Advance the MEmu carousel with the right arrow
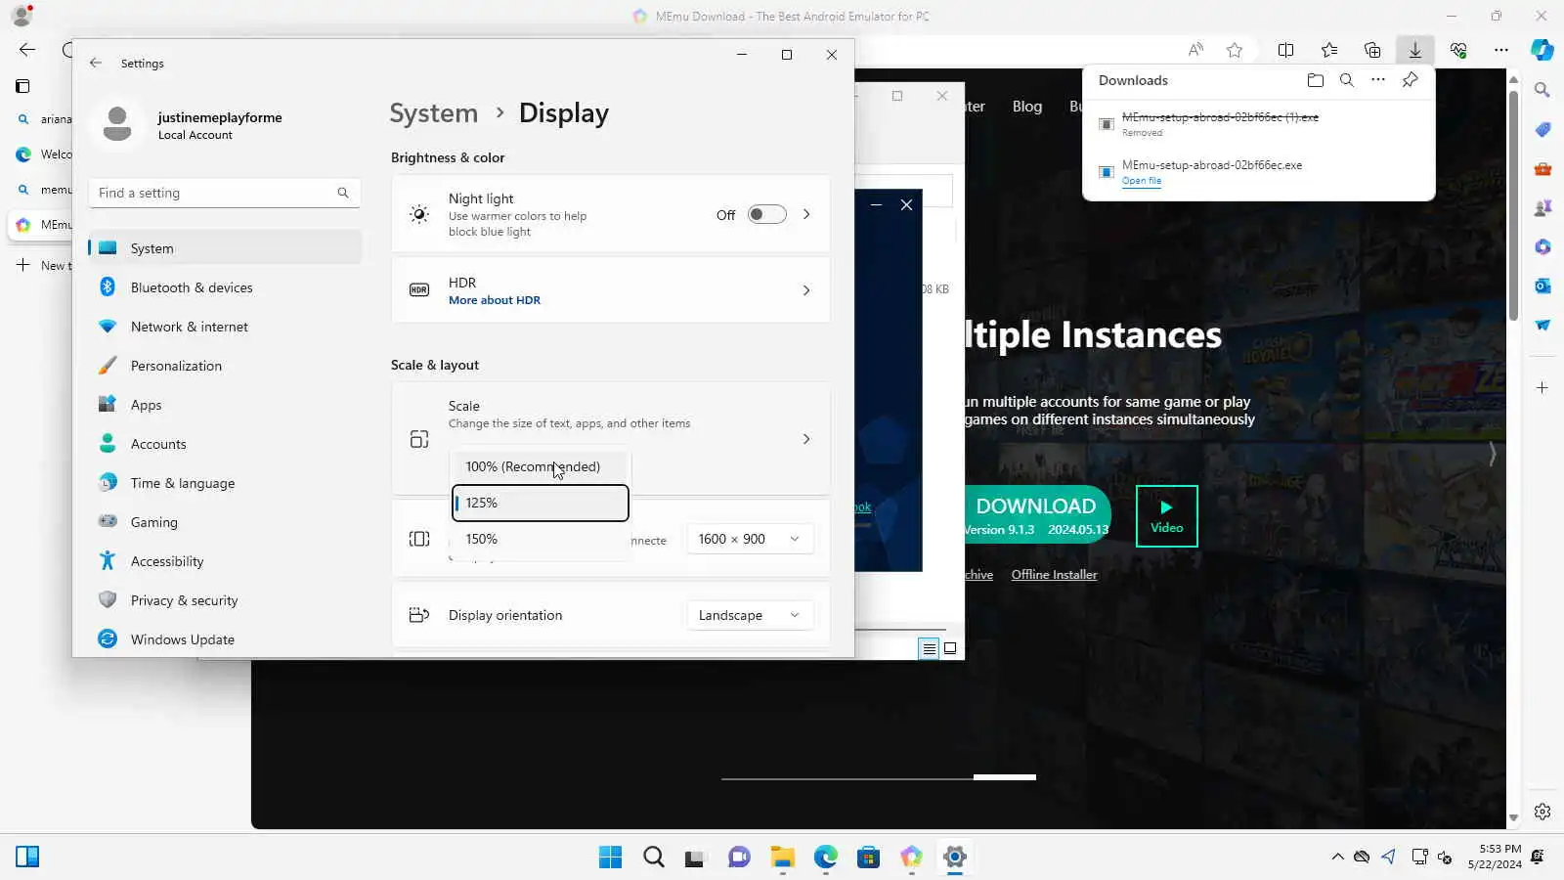The width and height of the screenshot is (1564, 880). (1492, 454)
